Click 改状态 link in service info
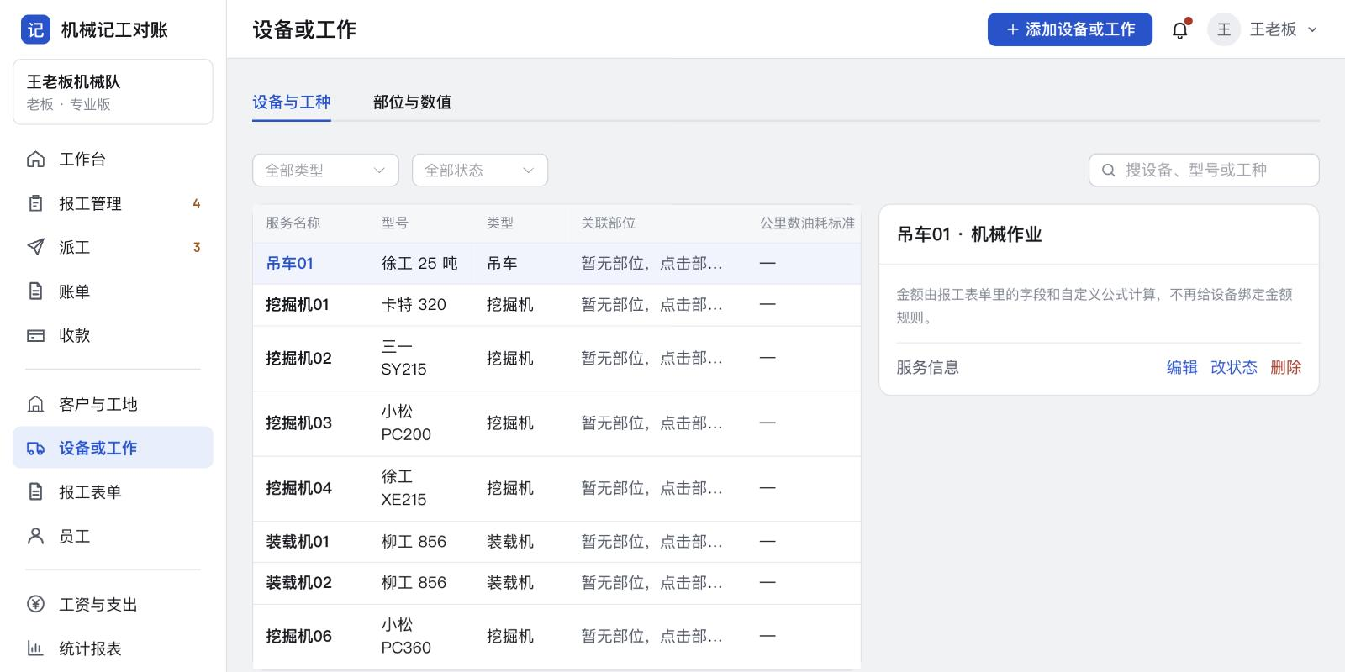This screenshot has width=1345, height=672. (1234, 367)
